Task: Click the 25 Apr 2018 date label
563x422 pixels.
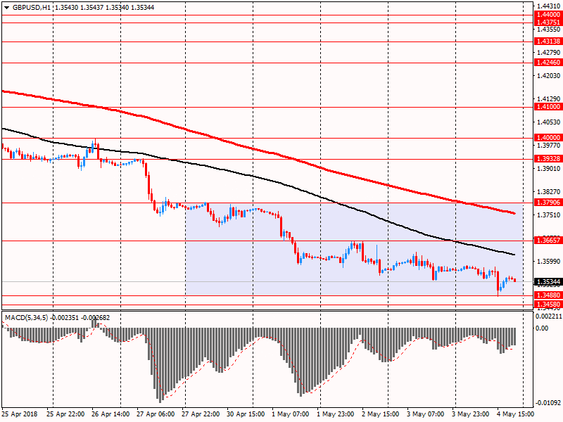Action: click(x=20, y=414)
